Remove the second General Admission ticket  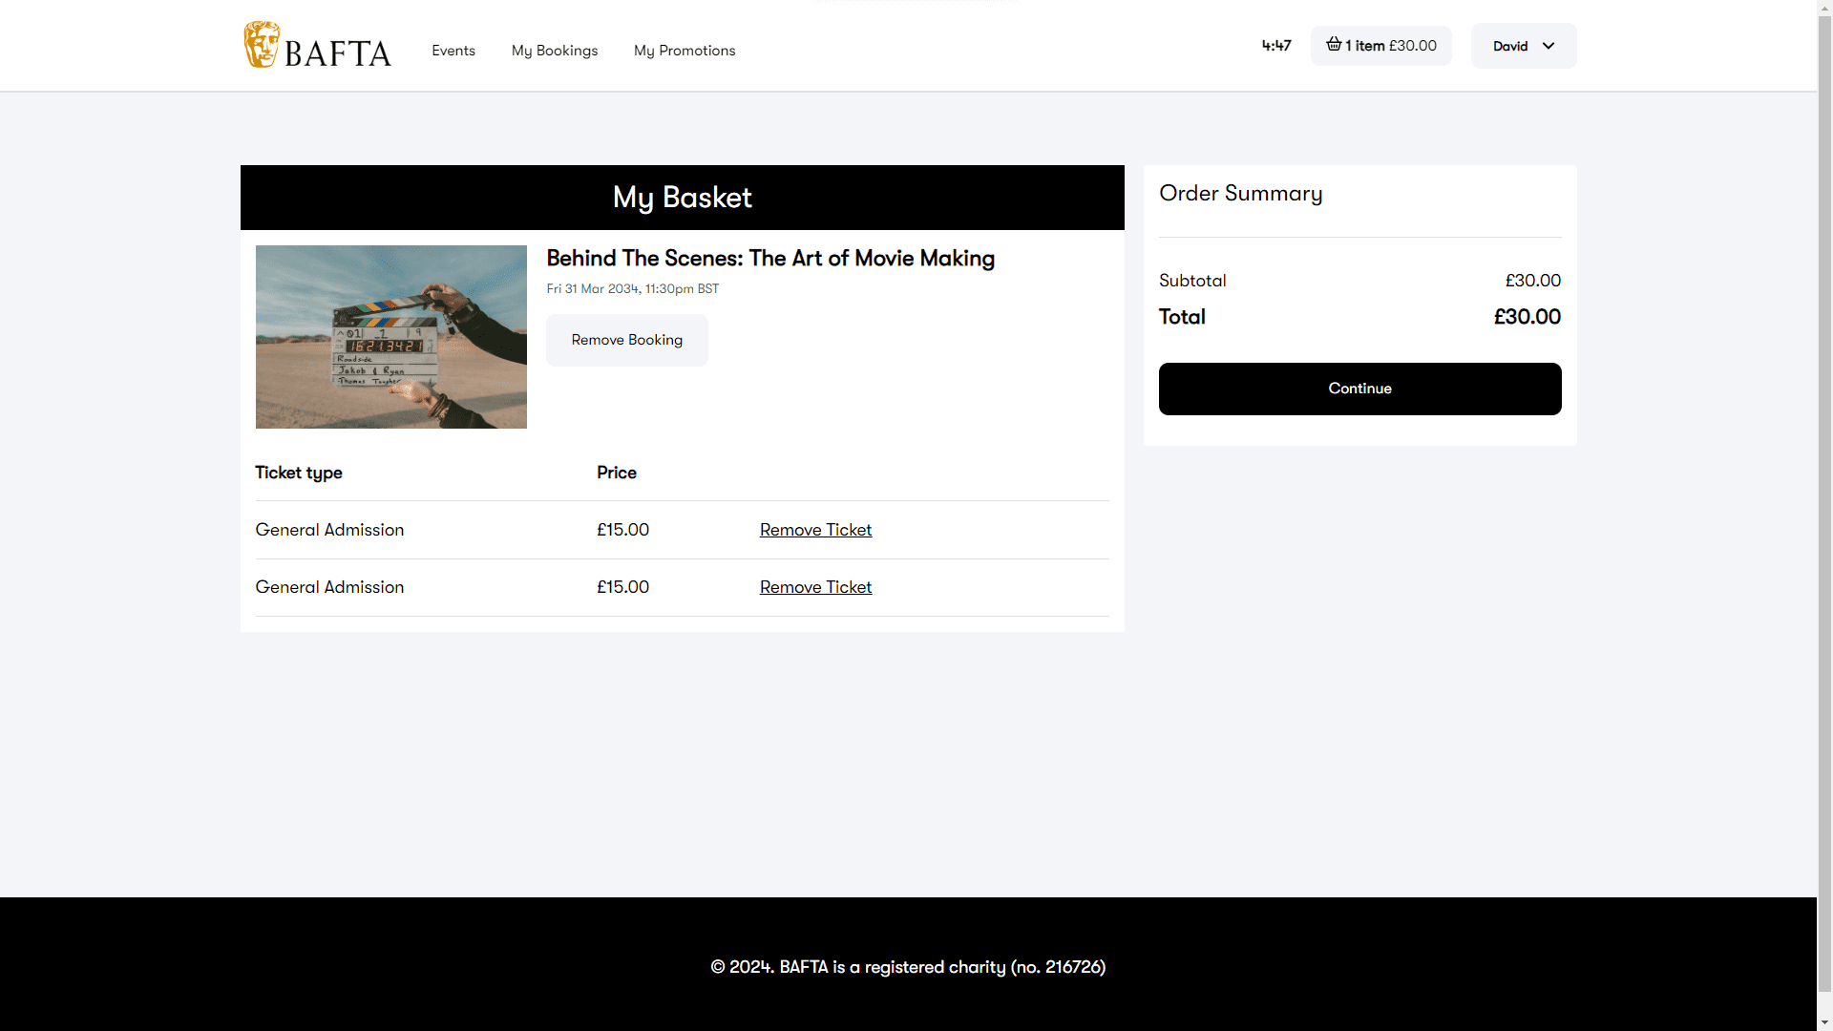[x=815, y=587]
